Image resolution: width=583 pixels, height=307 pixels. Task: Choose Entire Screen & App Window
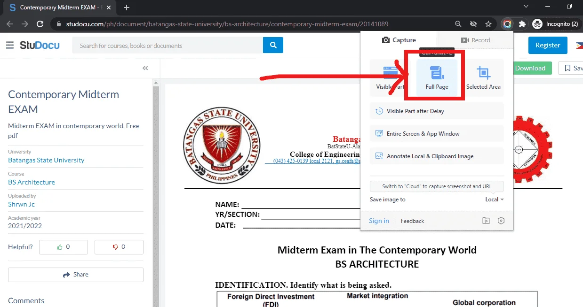point(437,134)
